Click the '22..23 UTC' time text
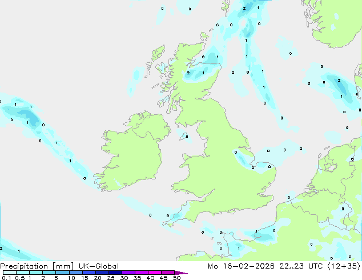The image size is (362, 280). [301, 266]
